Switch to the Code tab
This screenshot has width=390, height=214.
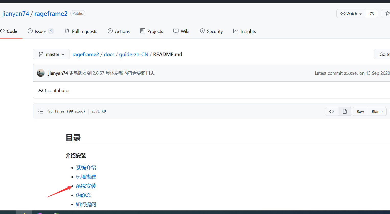(x=9, y=31)
